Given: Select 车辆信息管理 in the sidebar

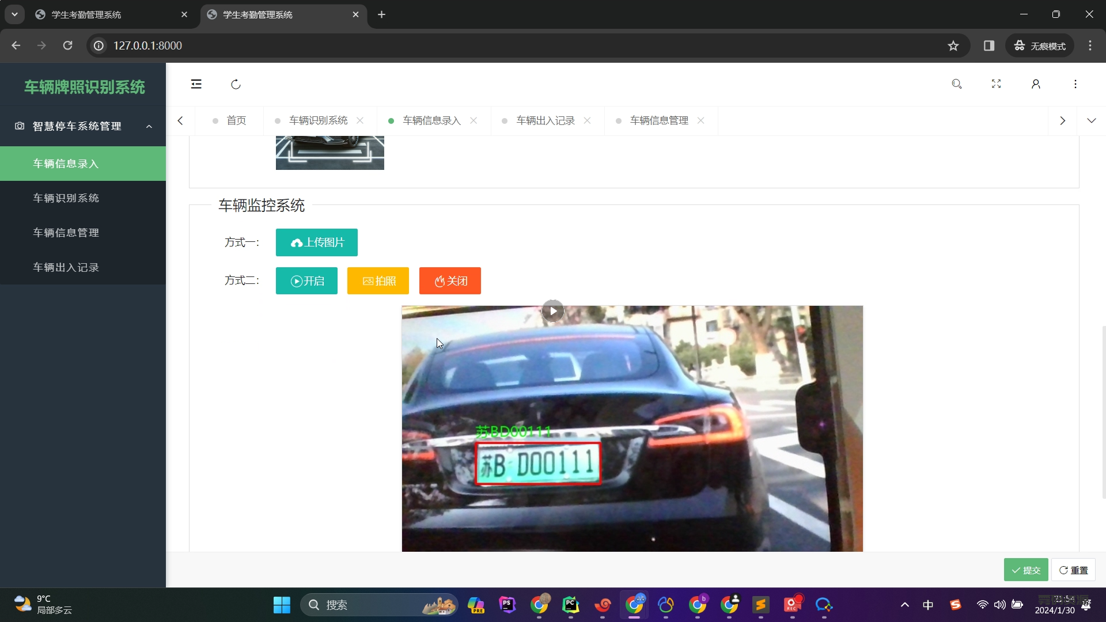Looking at the screenshot, I should 66,233.
